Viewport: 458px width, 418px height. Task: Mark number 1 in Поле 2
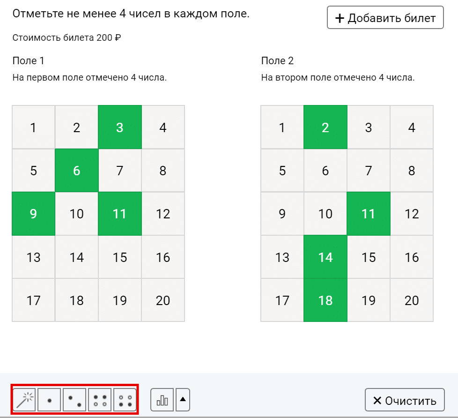[x=282, y=127]
